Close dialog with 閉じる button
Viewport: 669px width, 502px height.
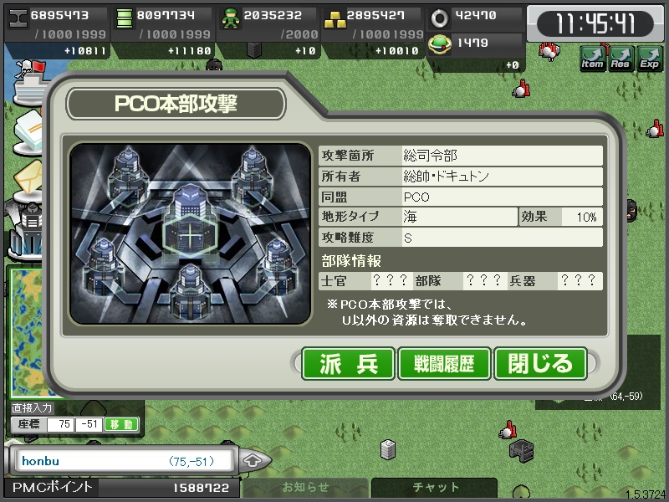click(540, 364)
